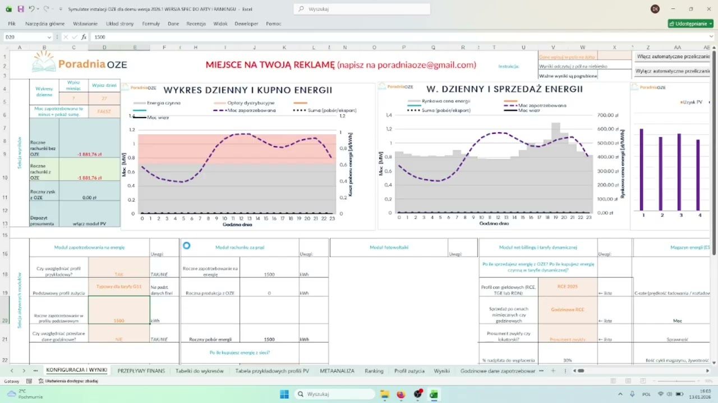The width and height of the screenshot is (718, 403).
Task: Switch to the Ranking sheet tab
Action: coord(374,371)
